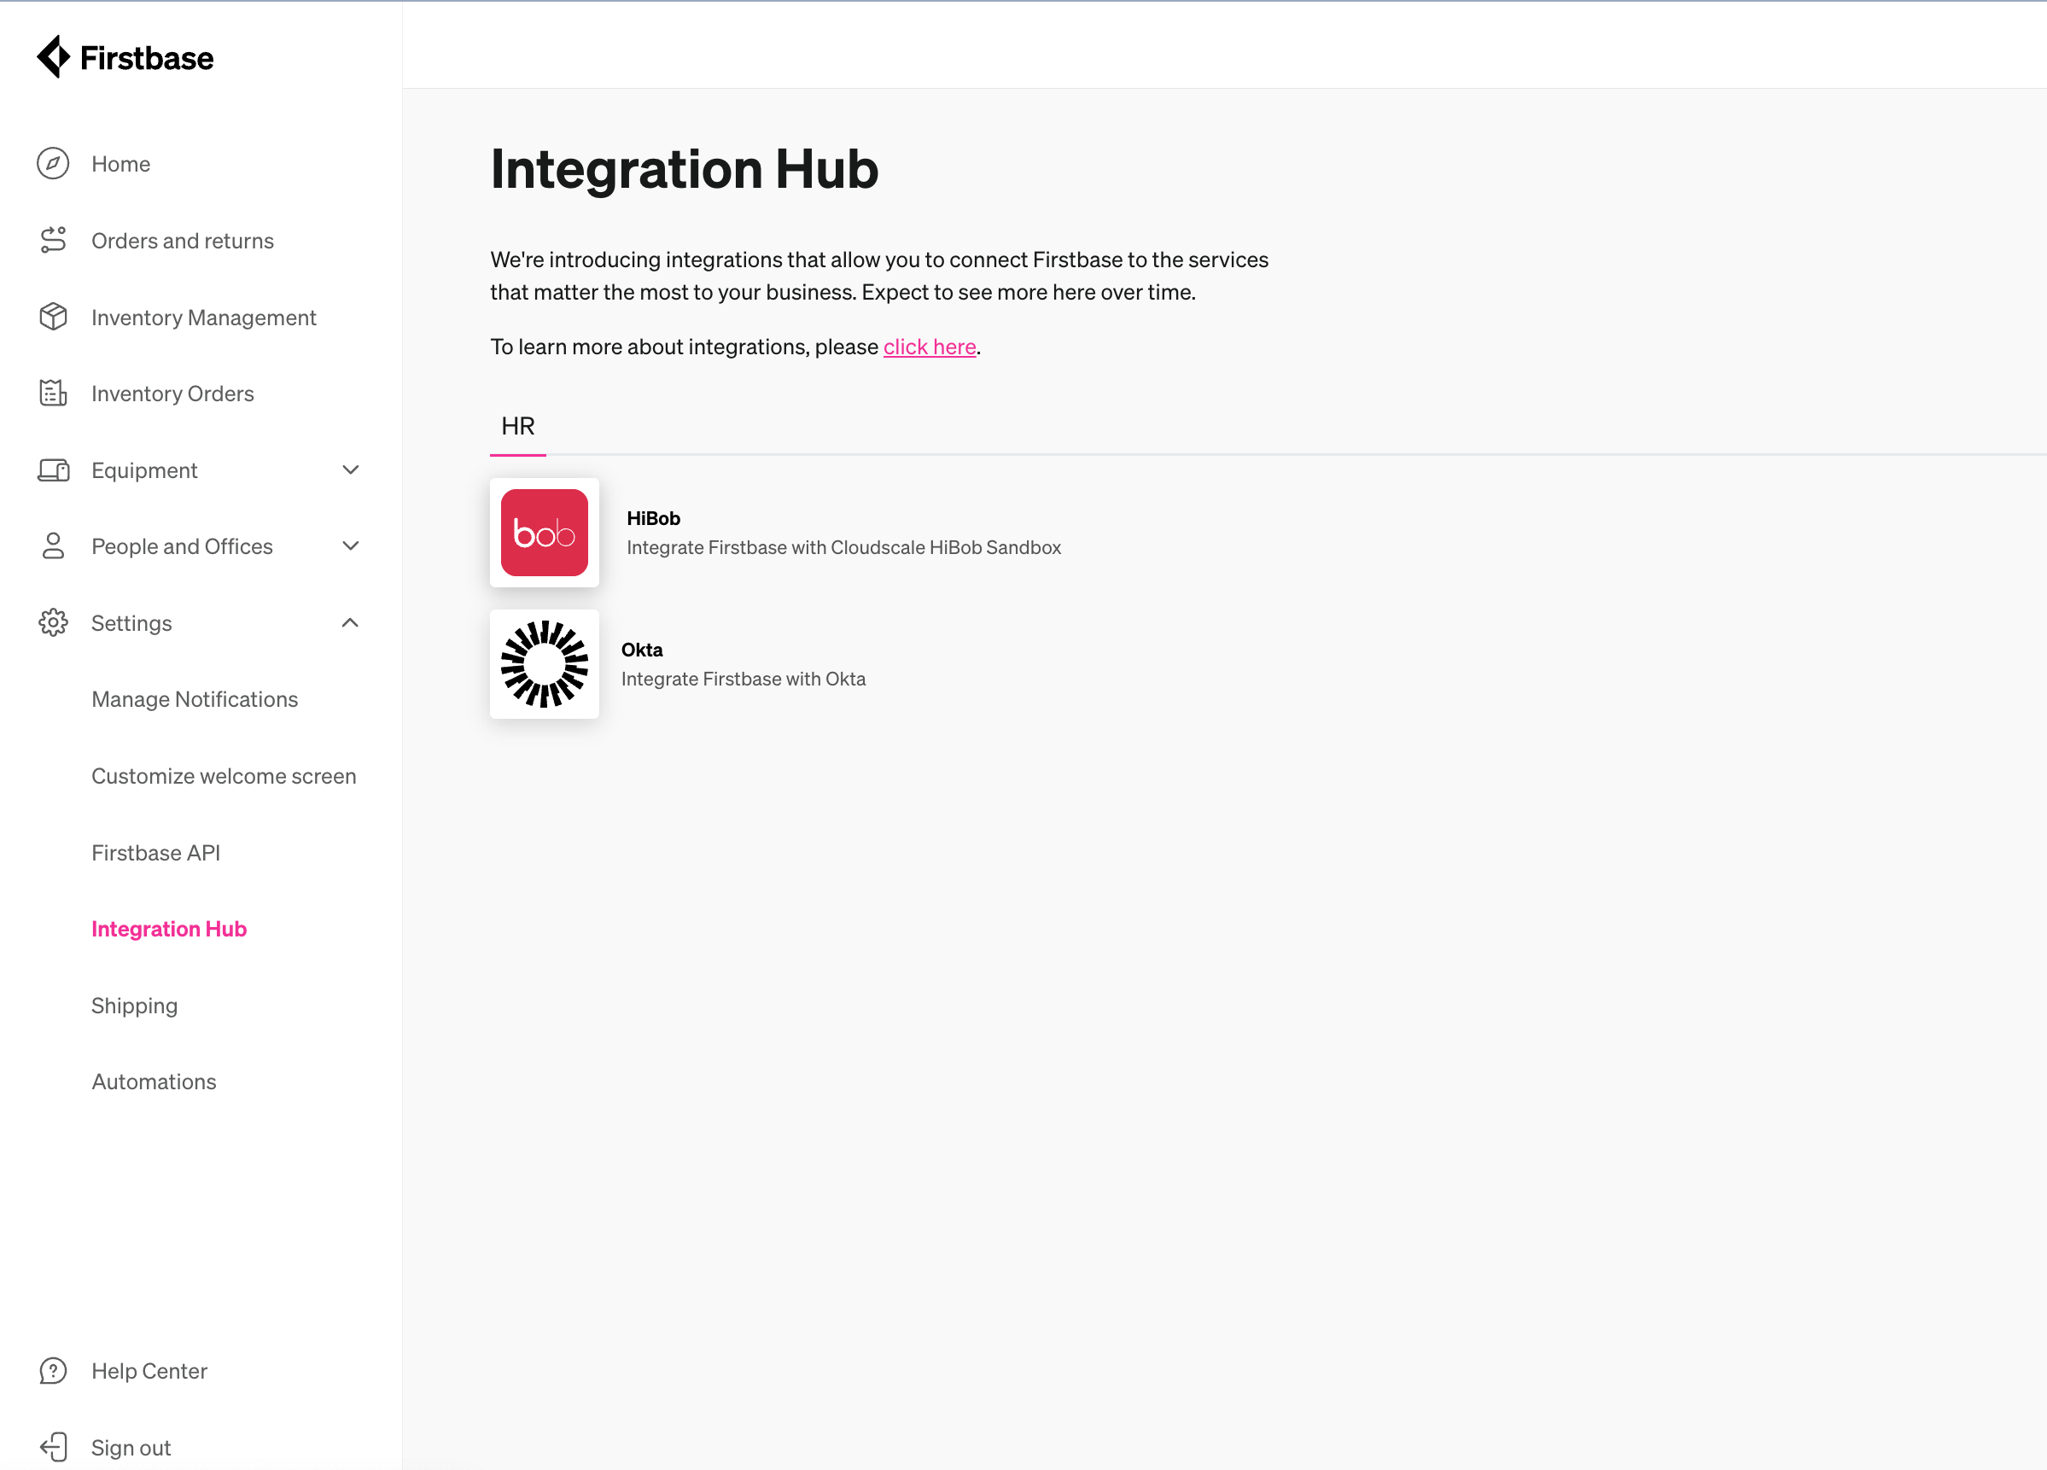Image resolution: width=2047 pixels, height=1470 pixels.
Task: Click the Firstbase logo icon
Action: [x=54, y=58]
